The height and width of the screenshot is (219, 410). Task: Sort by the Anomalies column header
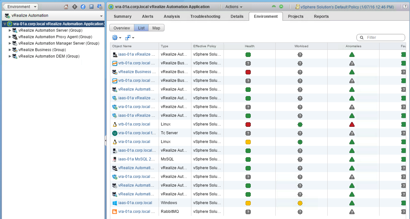tap(353, 46)
